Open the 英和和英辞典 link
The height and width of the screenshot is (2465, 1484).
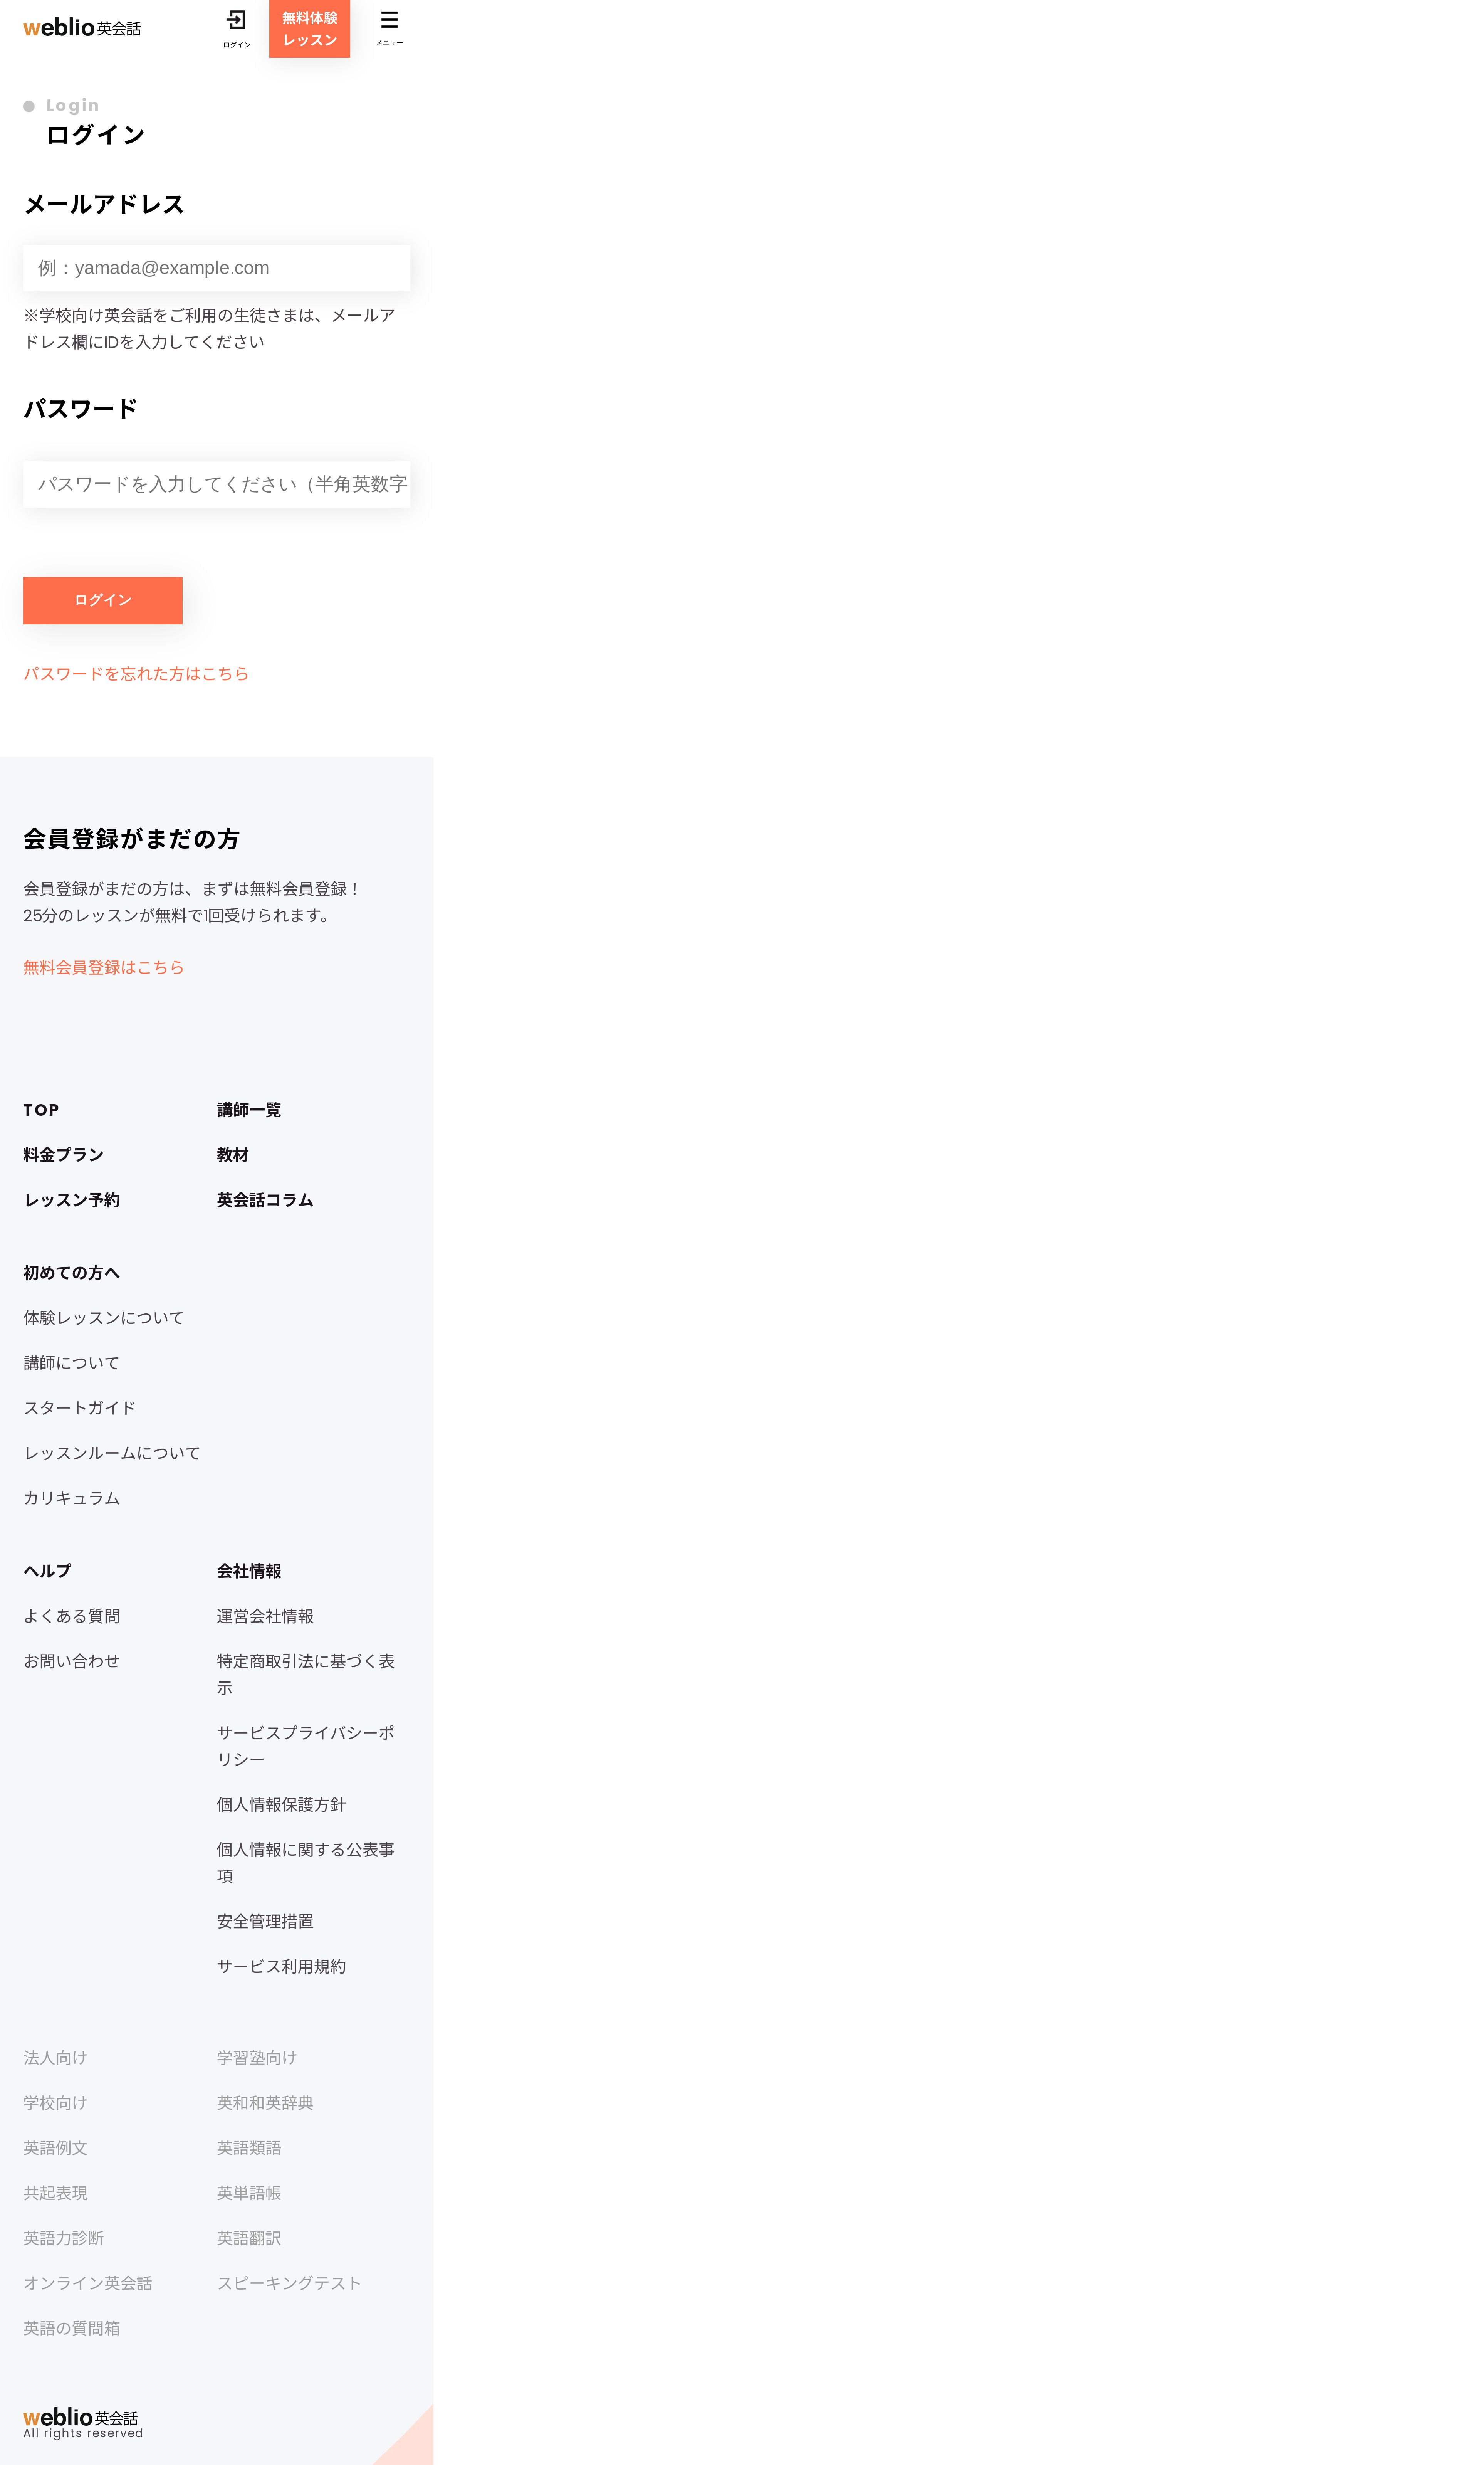[x=265, y=2103]
